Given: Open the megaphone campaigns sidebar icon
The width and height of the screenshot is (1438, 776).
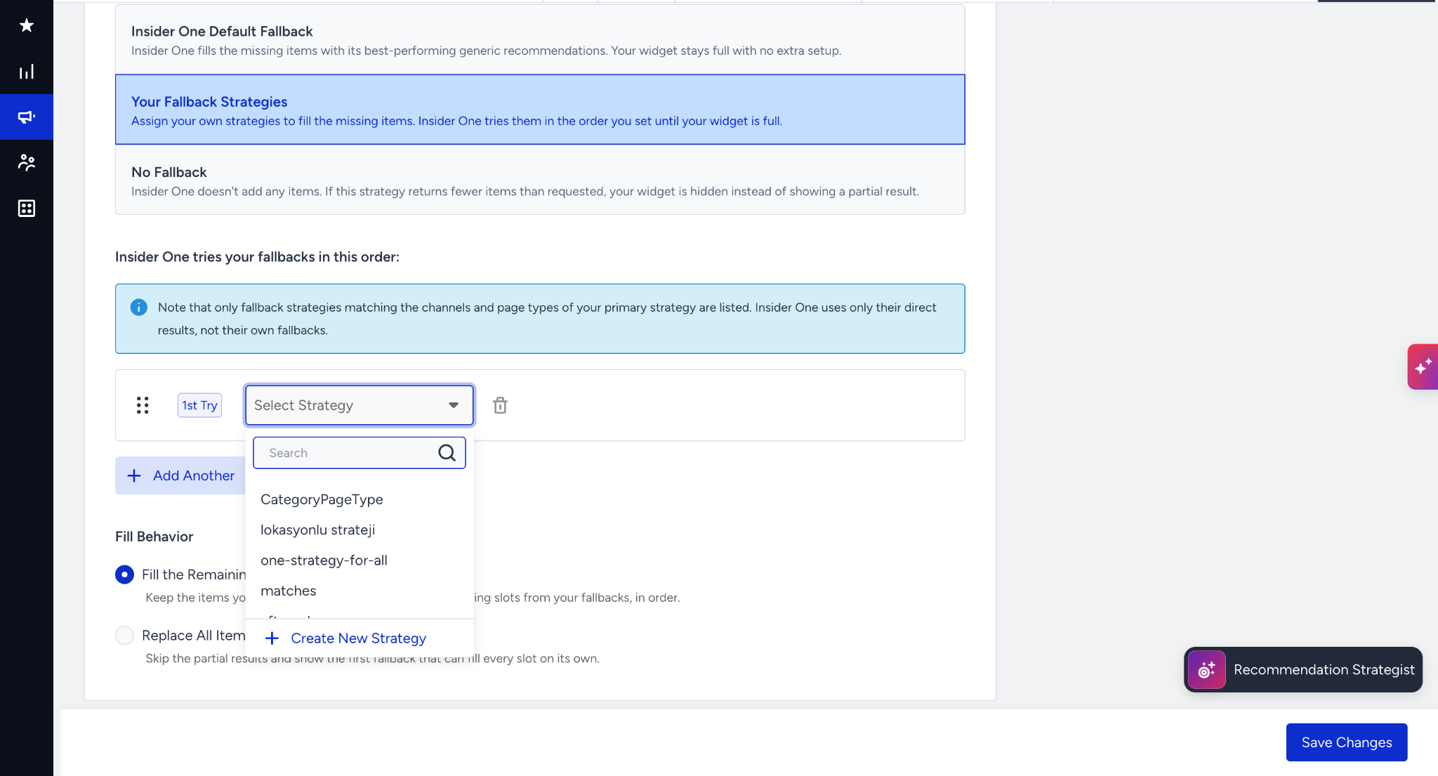Looking at the screenshot, I should pos(26,117).
